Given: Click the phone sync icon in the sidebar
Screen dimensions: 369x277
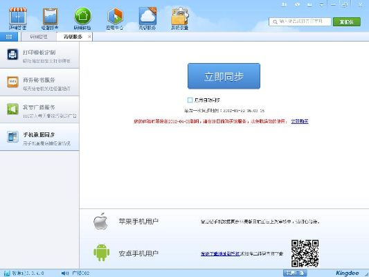Looking at the screenshot, I should point(12,136).
